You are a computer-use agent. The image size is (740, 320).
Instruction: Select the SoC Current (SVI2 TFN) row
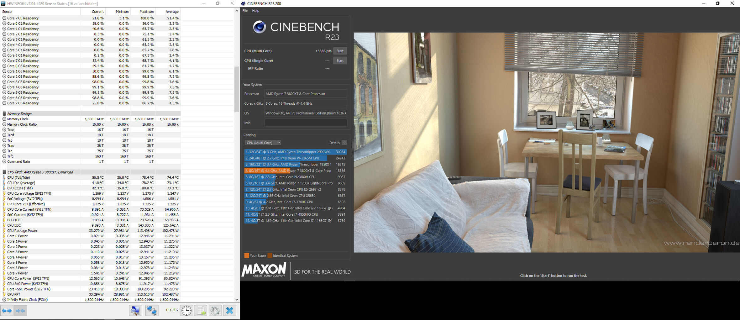pos(91,215)
